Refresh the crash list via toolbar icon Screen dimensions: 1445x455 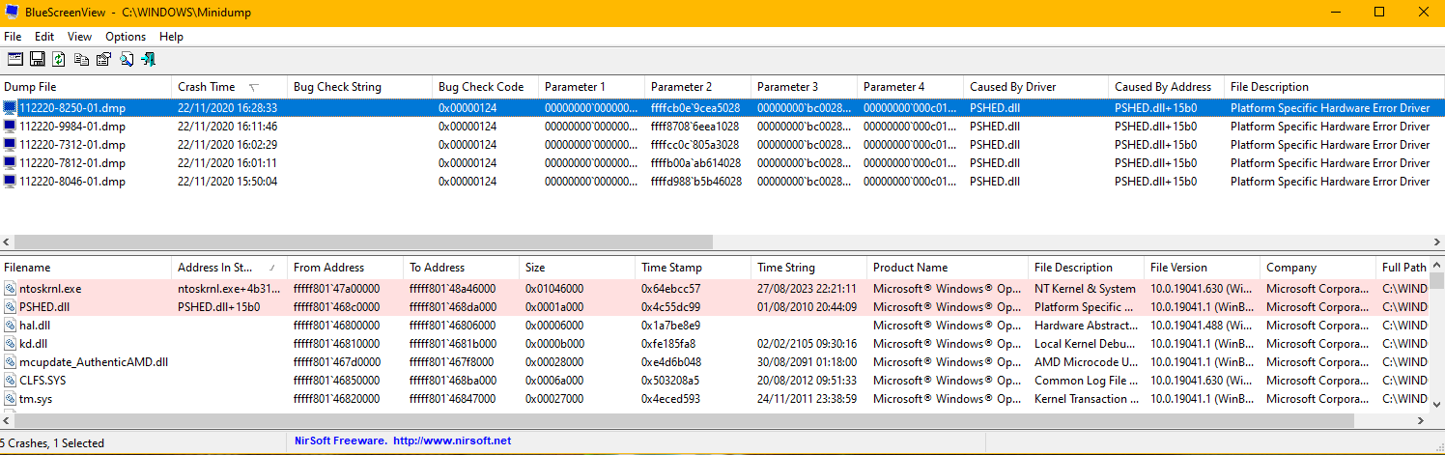click(x=59, y=59)
